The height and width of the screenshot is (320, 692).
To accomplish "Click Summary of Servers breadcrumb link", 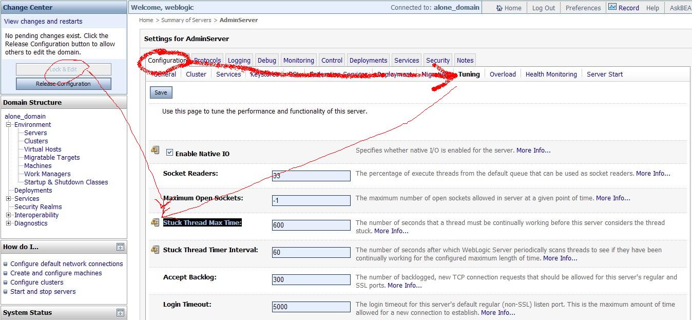I will [x=186, y=20].
